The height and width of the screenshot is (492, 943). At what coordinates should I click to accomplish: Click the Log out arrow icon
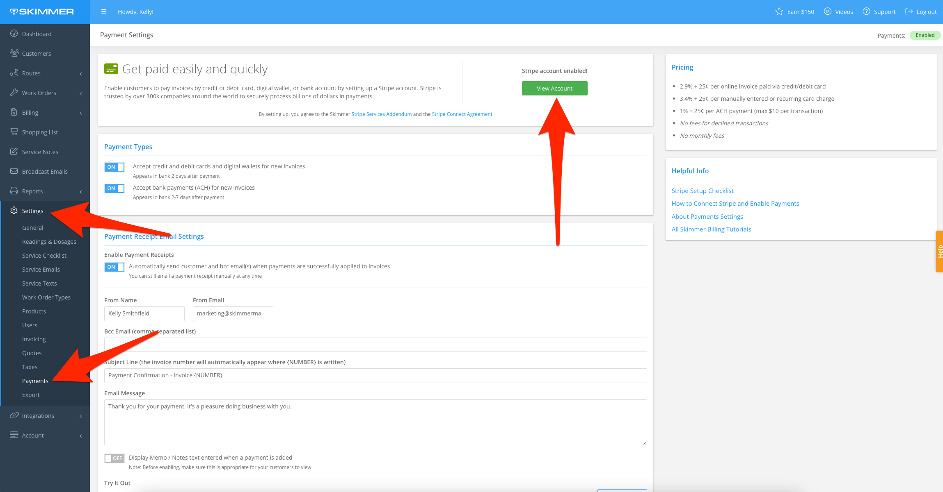tap(909, 11)
